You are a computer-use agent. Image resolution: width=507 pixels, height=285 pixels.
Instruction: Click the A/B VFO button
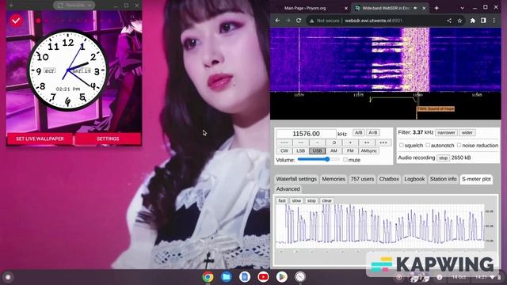click(358, 133)
